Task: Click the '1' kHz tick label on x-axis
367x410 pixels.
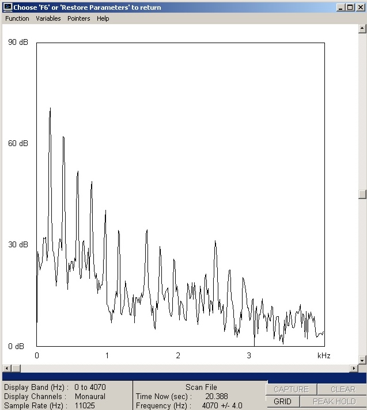Action: click(107, 355)
